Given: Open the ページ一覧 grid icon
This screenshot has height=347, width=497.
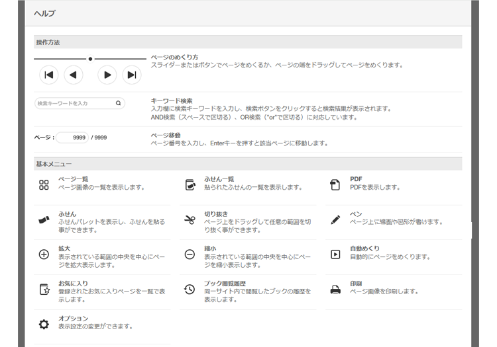Looking at the screenshot, I should (x=44, y=185).
